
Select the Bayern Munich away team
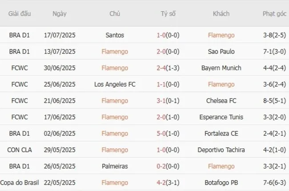221,68
